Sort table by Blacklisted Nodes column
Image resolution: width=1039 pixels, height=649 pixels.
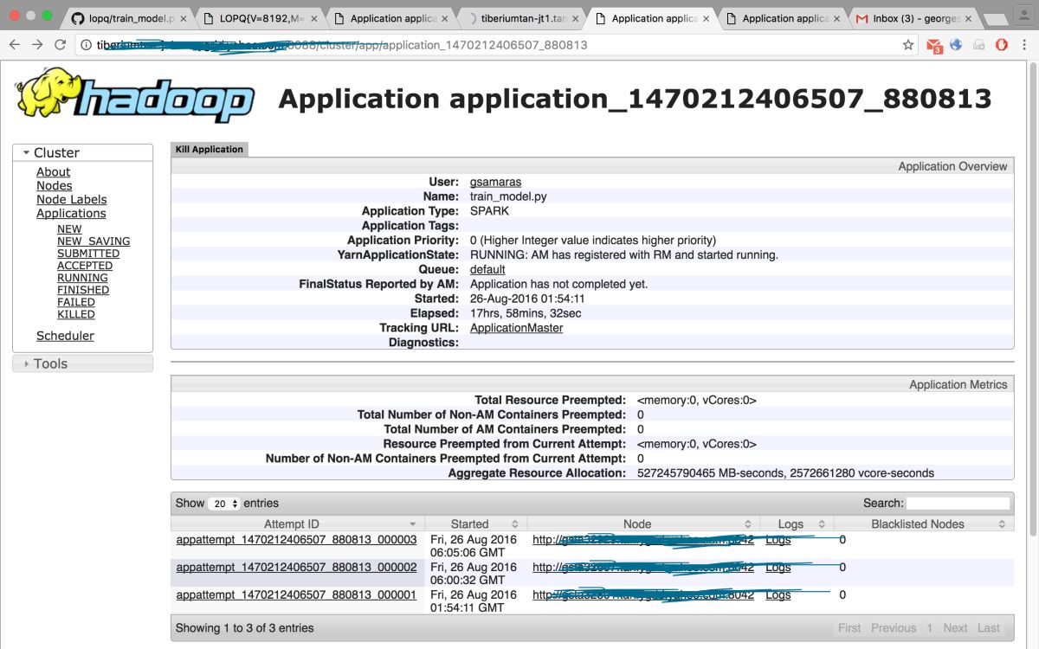click(923, 524)
